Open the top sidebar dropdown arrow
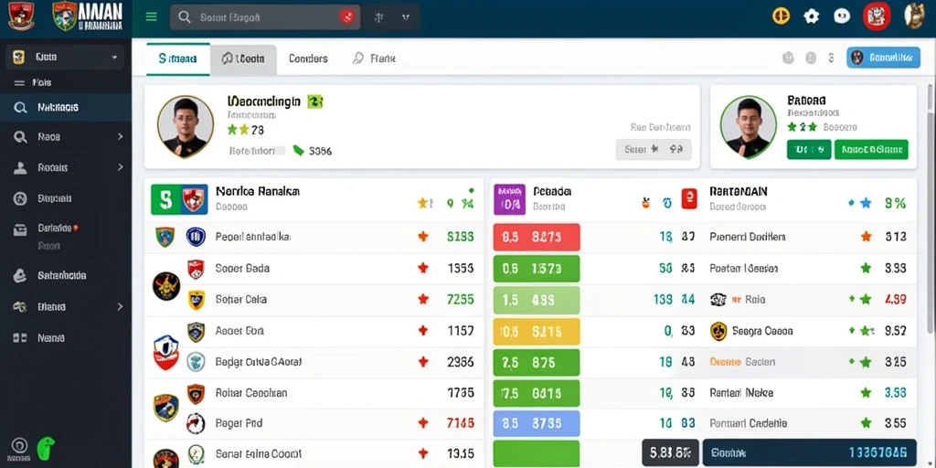Image resolution: width=936 pixels, height=468 pixels. pyautogui.click(x=114, y=58)
